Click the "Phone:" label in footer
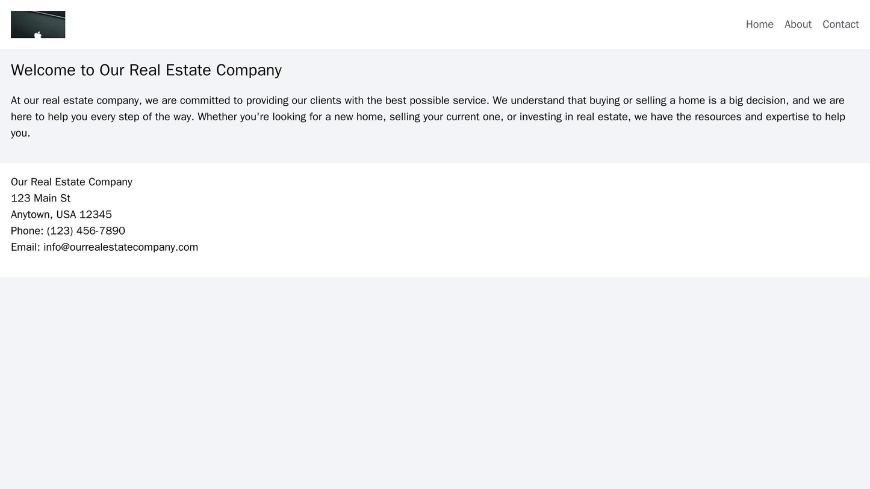The image size is (870, 489). click(25, 230)
